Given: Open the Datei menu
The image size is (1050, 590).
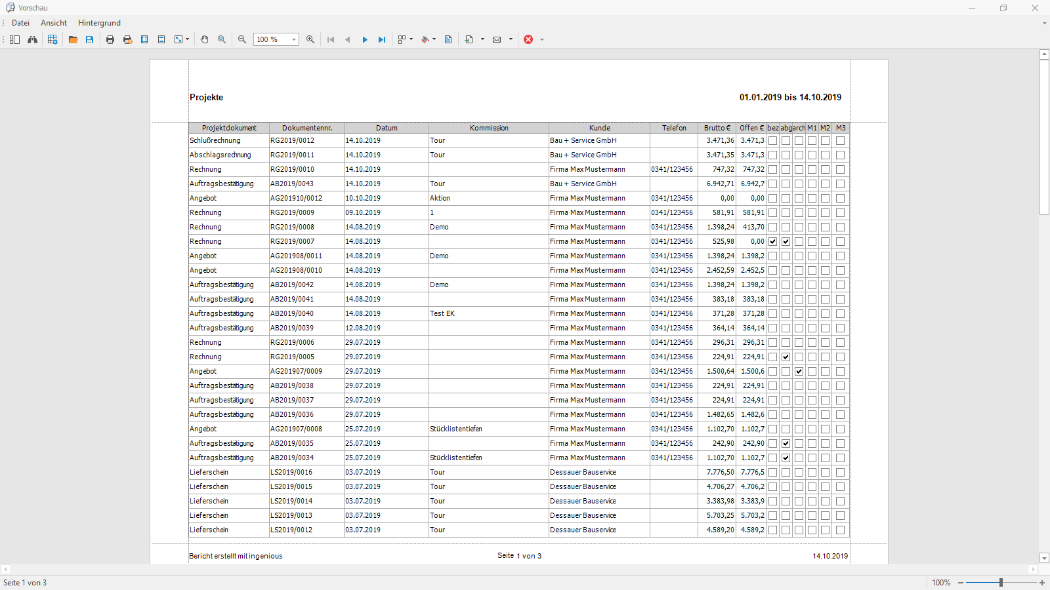Looking at the screenshot, I should (x=20, y=23).
